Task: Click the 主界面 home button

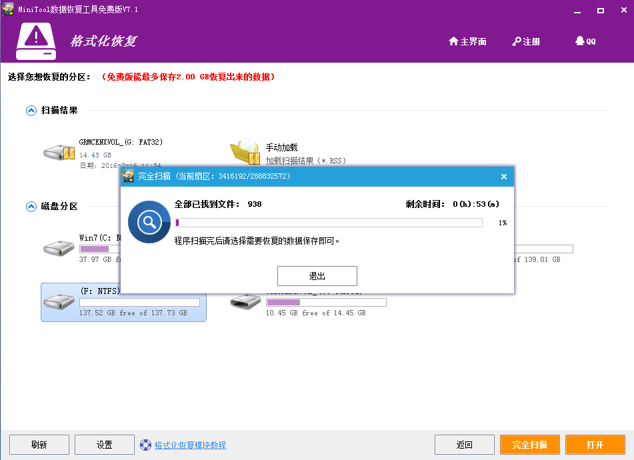Action: point(467,41)
